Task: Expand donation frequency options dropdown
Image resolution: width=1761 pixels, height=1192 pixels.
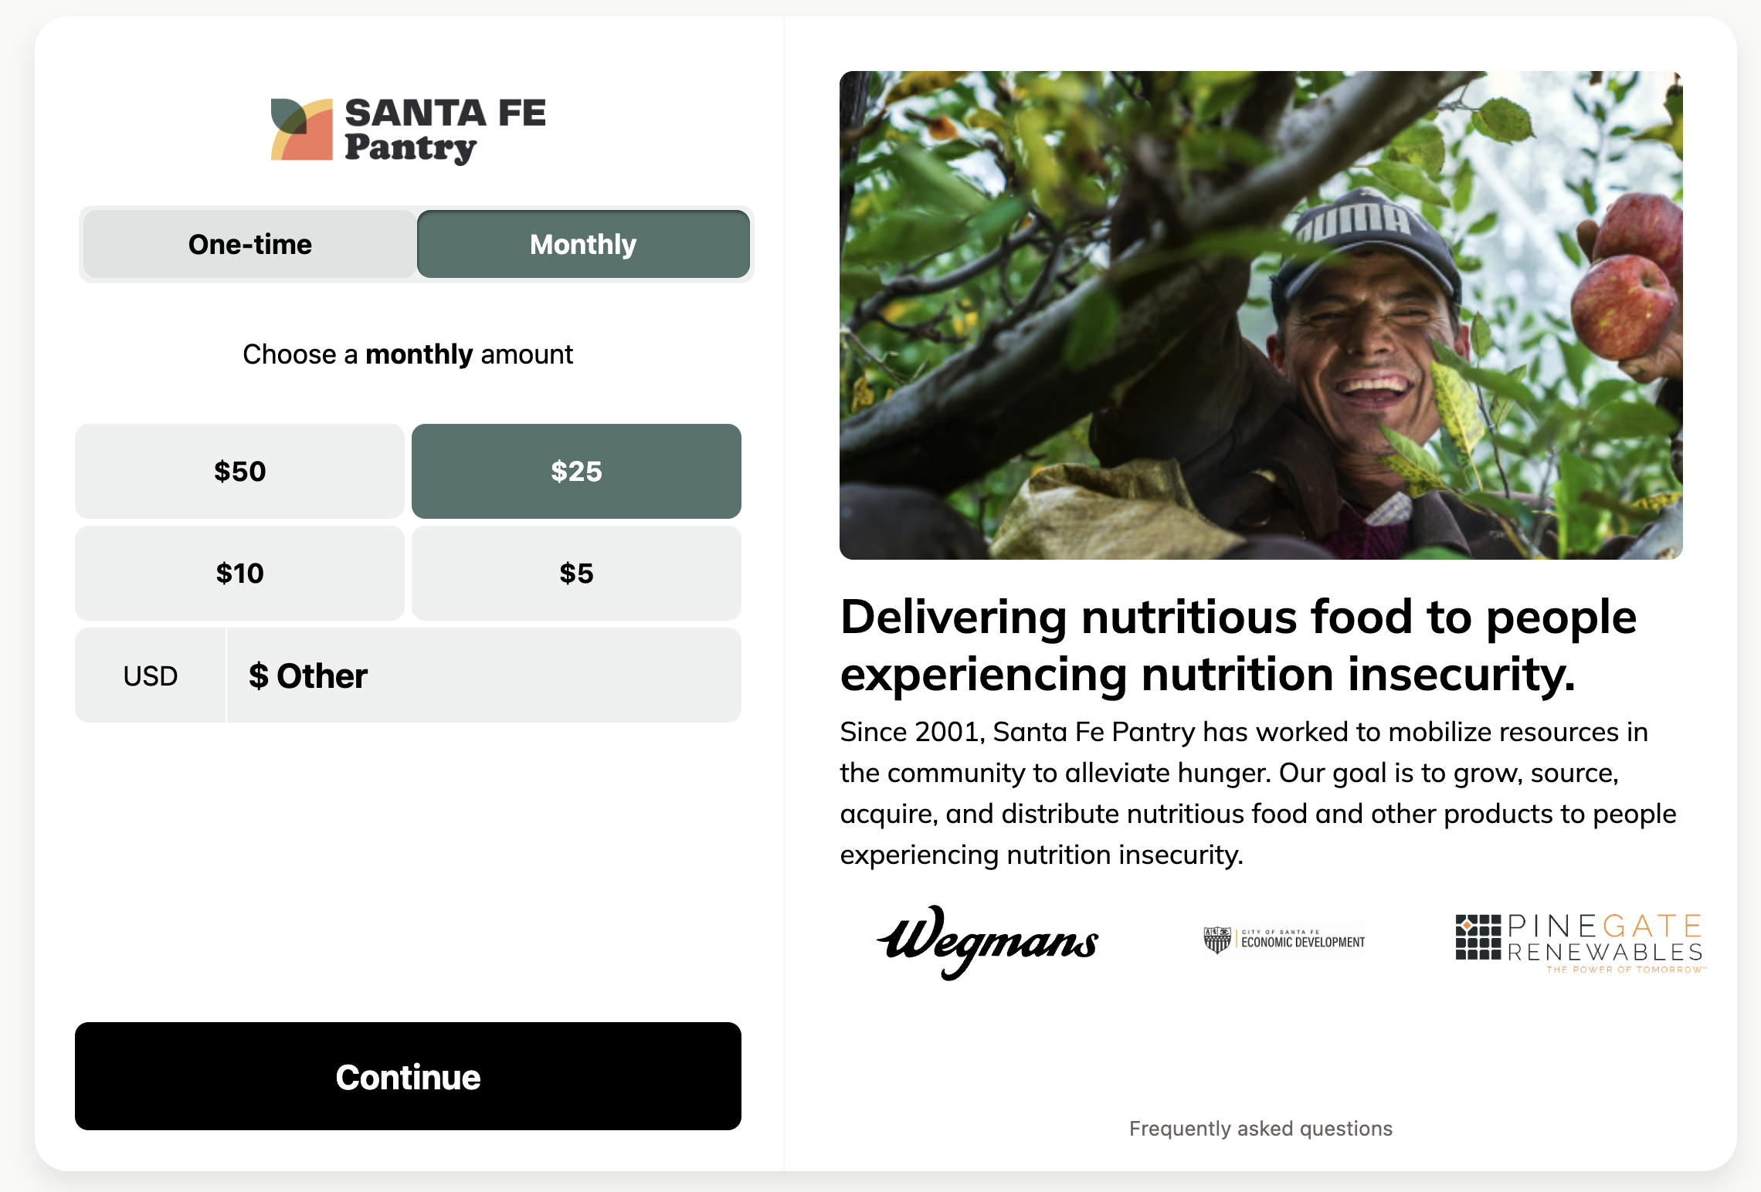Action: pyautogui.click(x=407, y=245)
